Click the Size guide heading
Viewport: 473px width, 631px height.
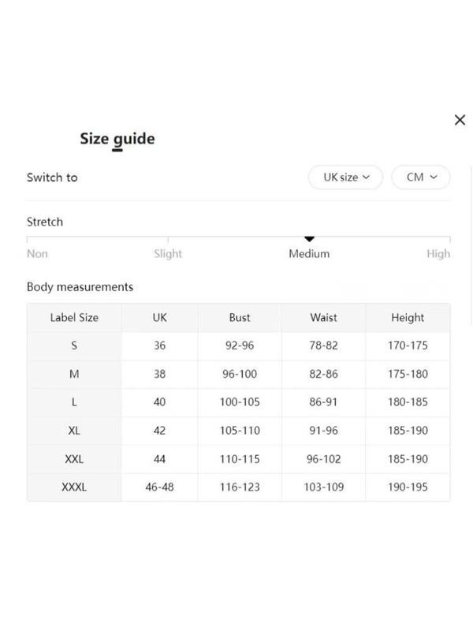(x=117, y=139)
